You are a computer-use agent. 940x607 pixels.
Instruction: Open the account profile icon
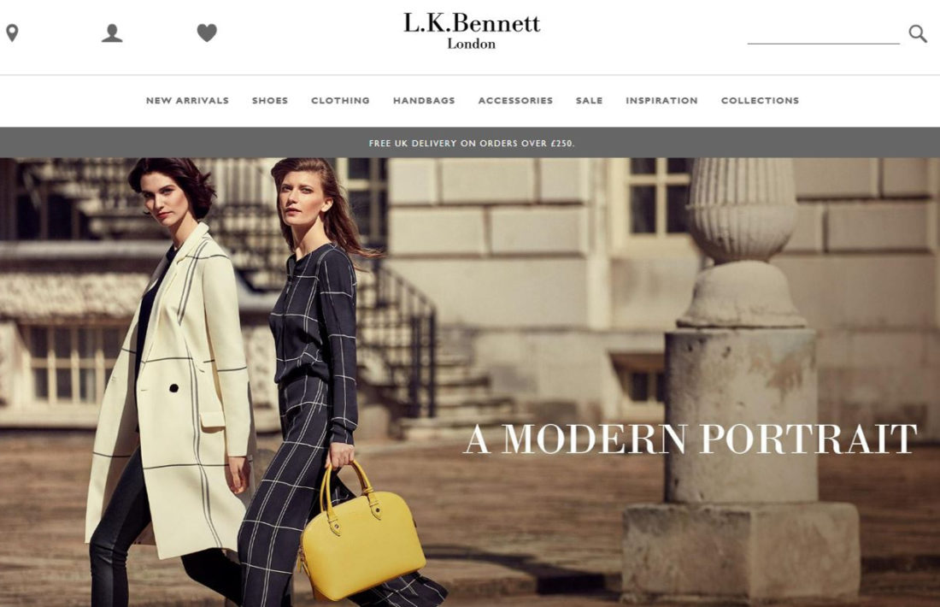[112, 33]
